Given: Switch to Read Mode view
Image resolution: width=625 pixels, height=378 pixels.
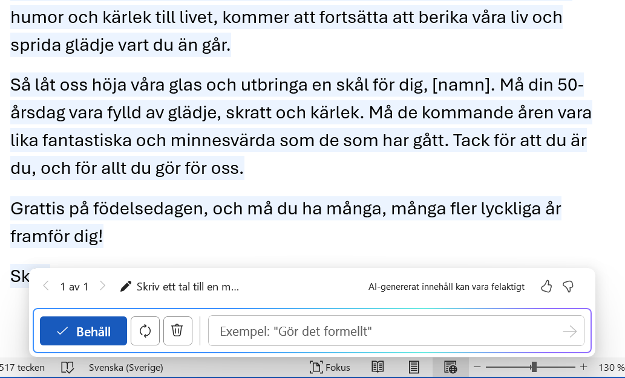Looking at the screenshot, I should tap(378, 367).
